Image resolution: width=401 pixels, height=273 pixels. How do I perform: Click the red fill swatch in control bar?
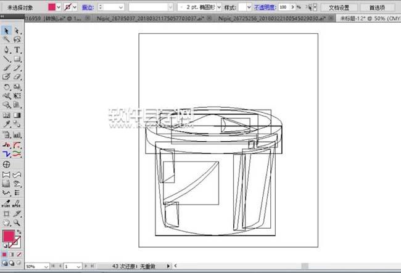click(52, 7)
